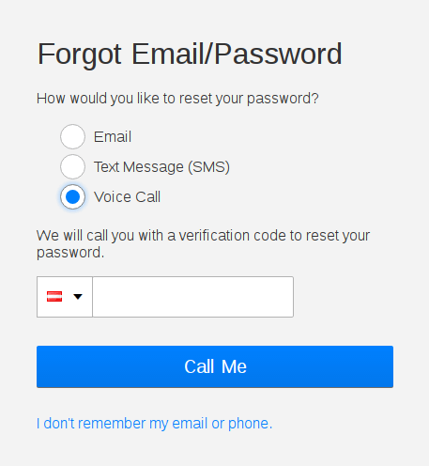Choose the Text Message (SMS) radio option
Screen dimensions: 429x466
point(72,166)
